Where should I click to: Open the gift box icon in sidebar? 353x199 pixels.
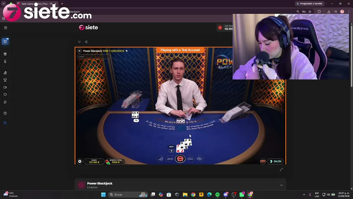tap(5, 54)
